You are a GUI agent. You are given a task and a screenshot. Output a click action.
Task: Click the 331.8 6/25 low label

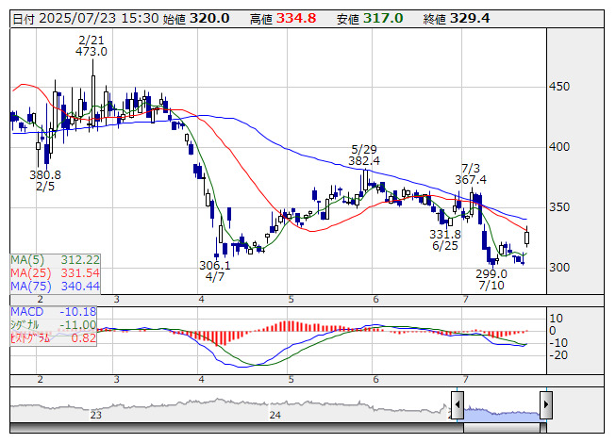(445, 240)
